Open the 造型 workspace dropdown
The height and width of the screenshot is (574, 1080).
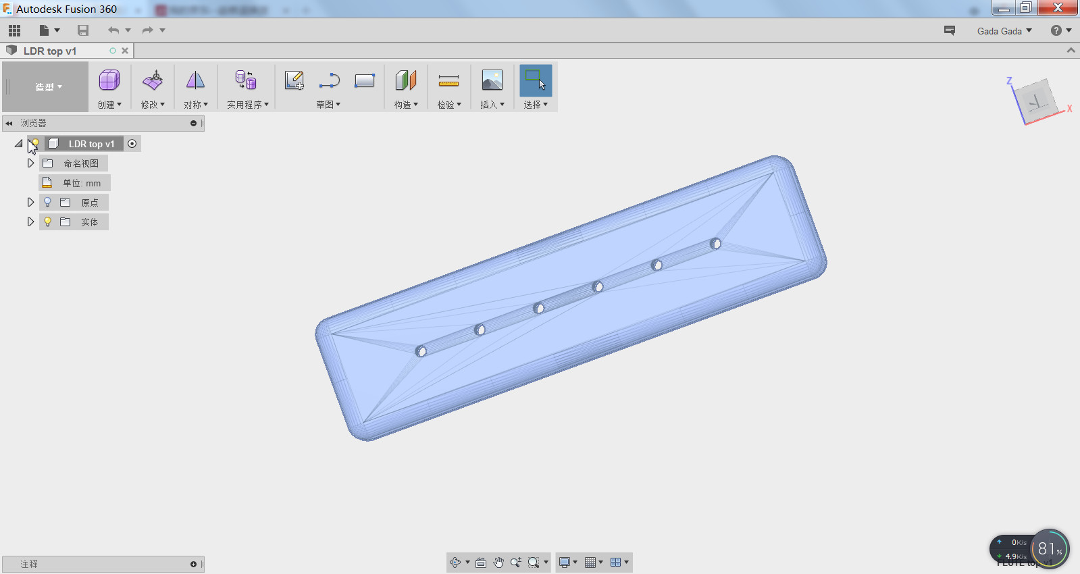click(48, 87)
